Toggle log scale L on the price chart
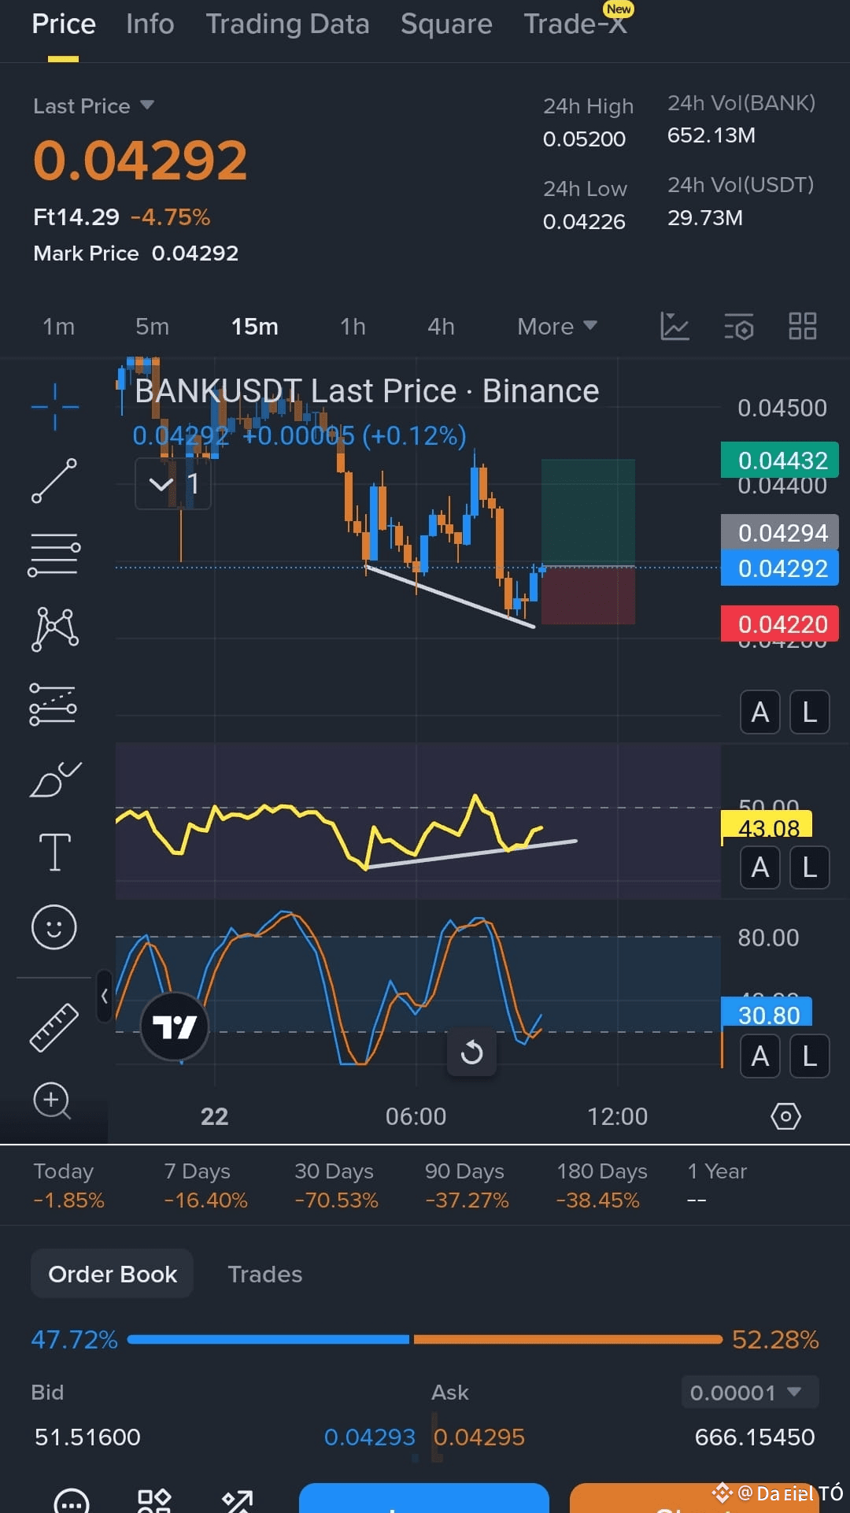The height and width of the screenshot is (1513, 850). (809, 712)
